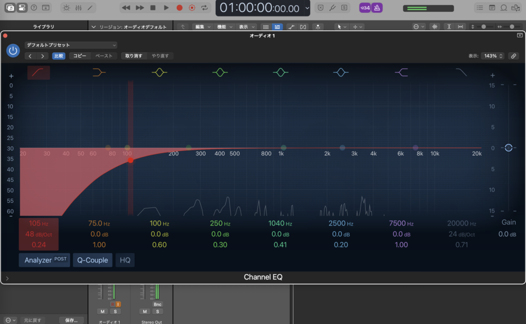Toggle the 1040 Hz bell band icon
Viewport: 526px width, 324px height.
280,72
